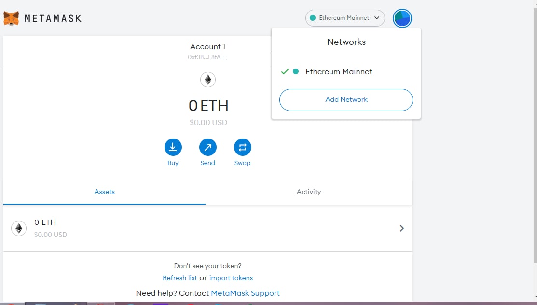Copy the account address using the copy icon
Screen dimensions: 537x305
[x=225, y=57]
